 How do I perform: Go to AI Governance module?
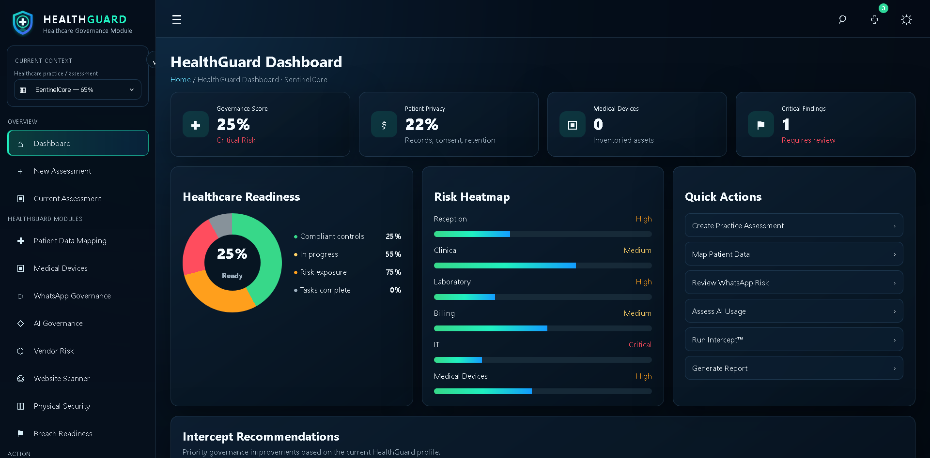(x=77, y=324)
